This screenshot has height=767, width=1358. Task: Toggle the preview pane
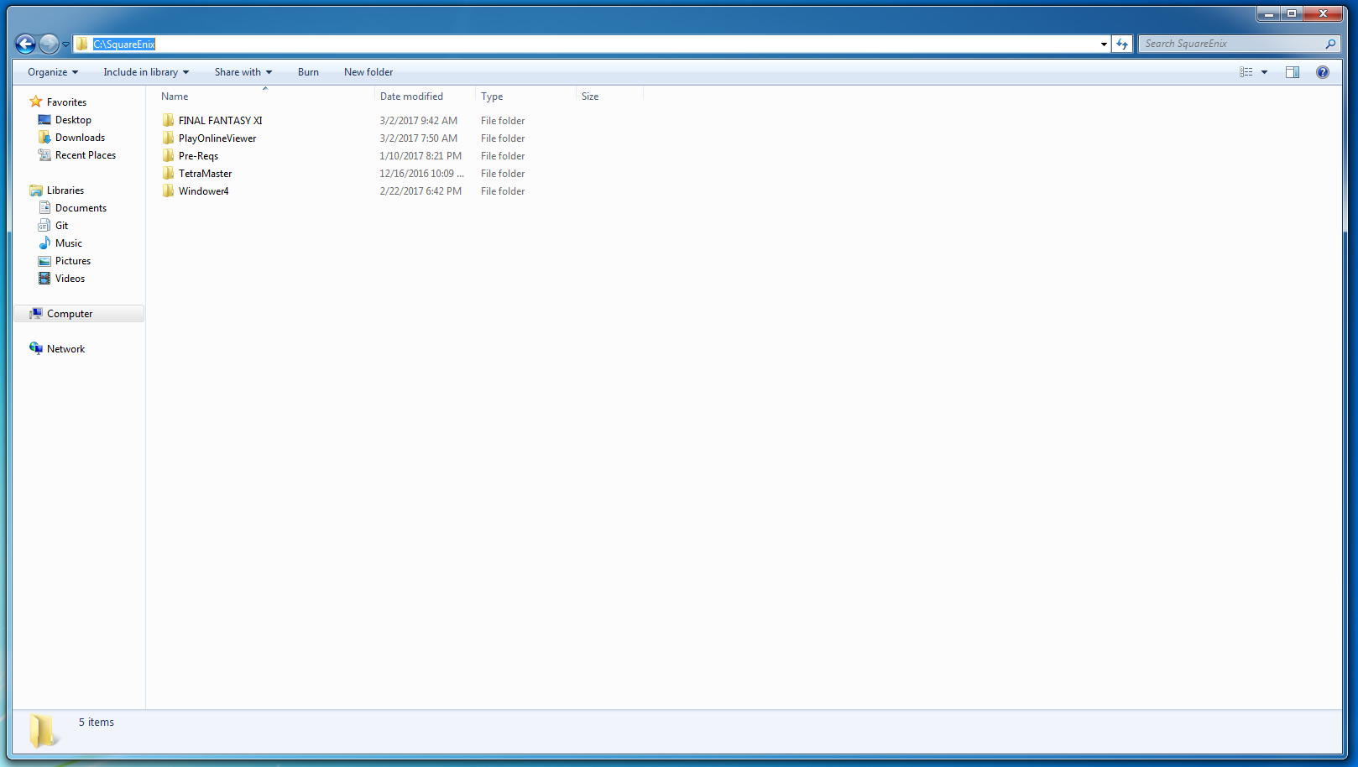[1293, 72]
